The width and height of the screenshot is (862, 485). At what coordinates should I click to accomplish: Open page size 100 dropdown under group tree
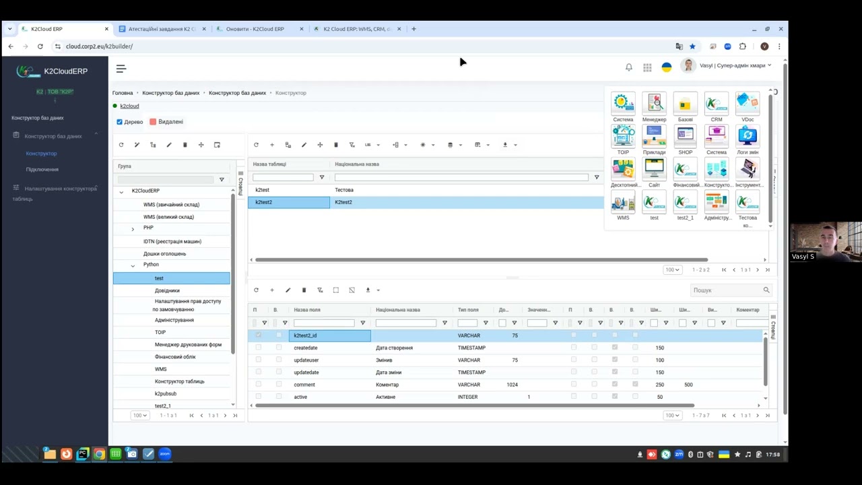pyautogui.click(x=139, y=415)
